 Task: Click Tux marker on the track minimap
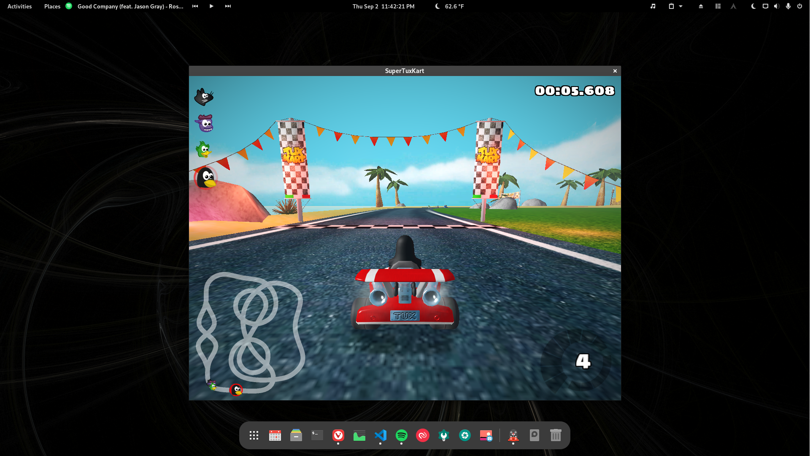pyautogui.click(x=236, y=390)
